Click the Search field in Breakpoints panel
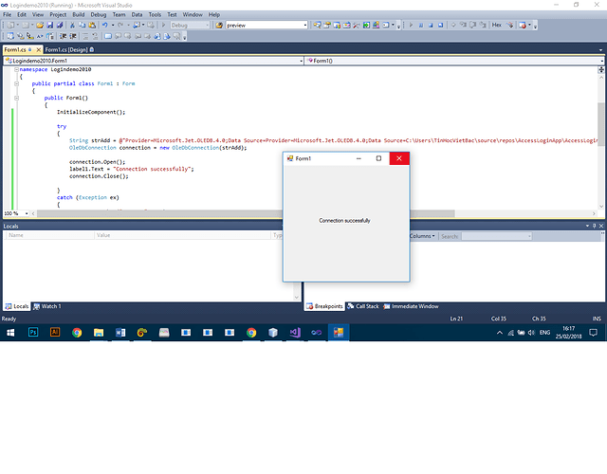 [484, 236]
